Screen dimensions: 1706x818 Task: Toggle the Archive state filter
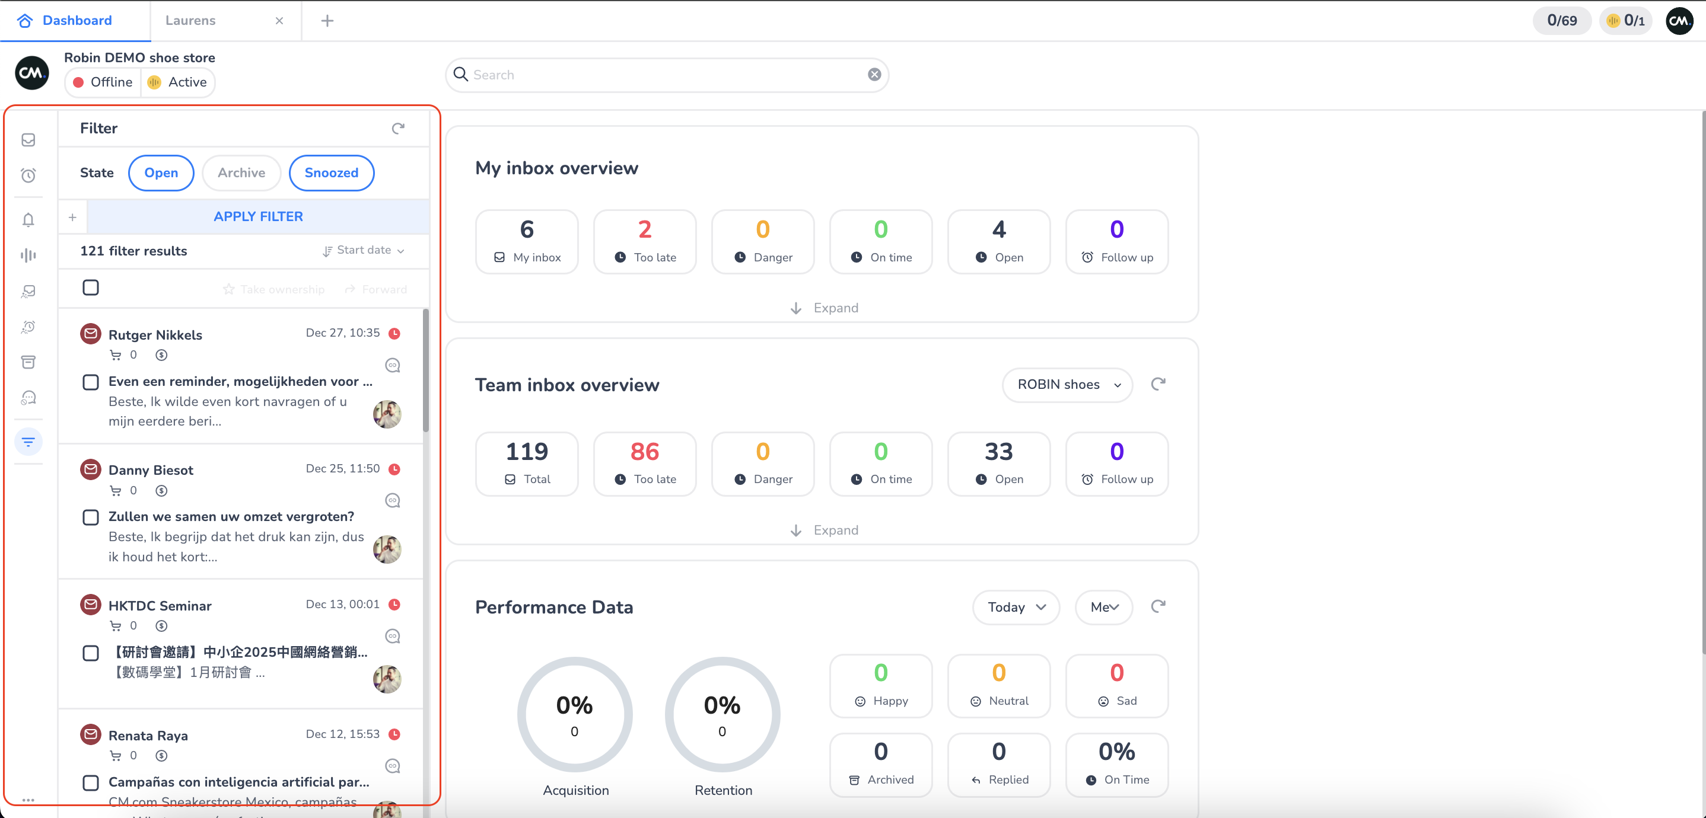point(241,172)
